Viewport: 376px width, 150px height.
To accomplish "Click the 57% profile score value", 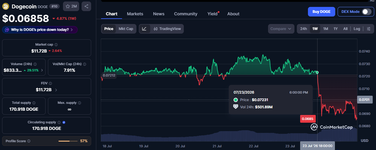I will tap(84, 141).
